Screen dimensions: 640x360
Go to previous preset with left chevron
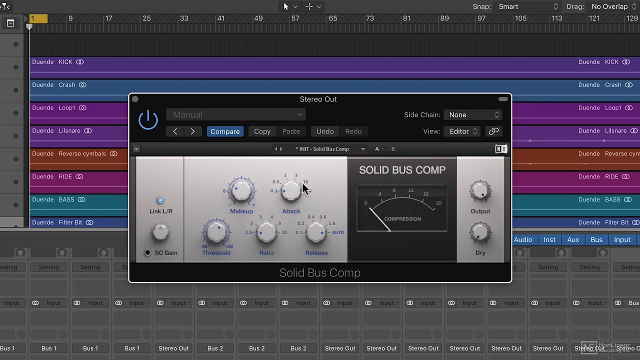pos(175,131)
